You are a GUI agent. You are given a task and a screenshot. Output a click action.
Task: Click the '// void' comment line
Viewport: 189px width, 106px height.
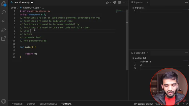[x=24, y=31]
